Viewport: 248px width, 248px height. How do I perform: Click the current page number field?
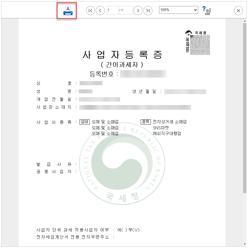point(113,10)
